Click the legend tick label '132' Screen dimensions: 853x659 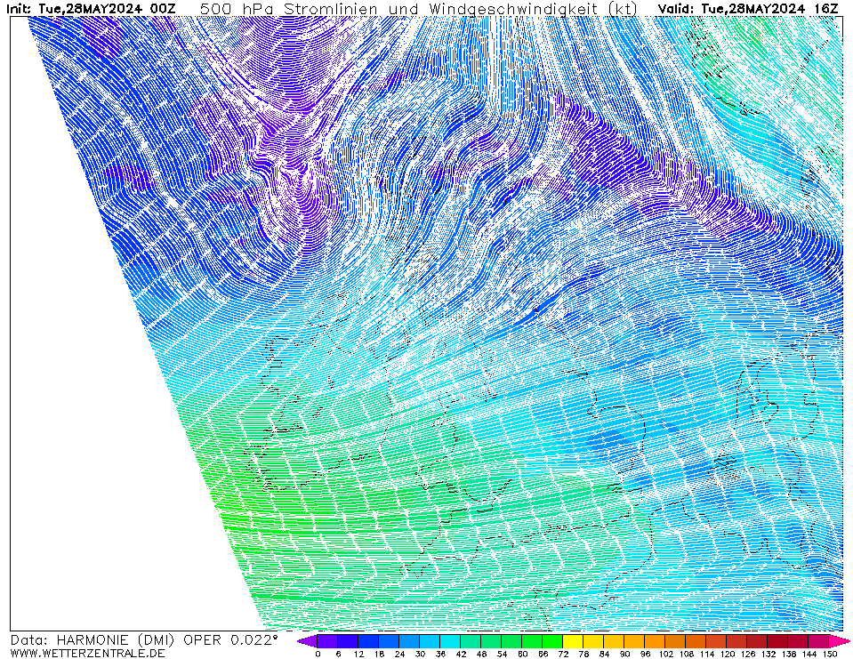coord(769,654)
